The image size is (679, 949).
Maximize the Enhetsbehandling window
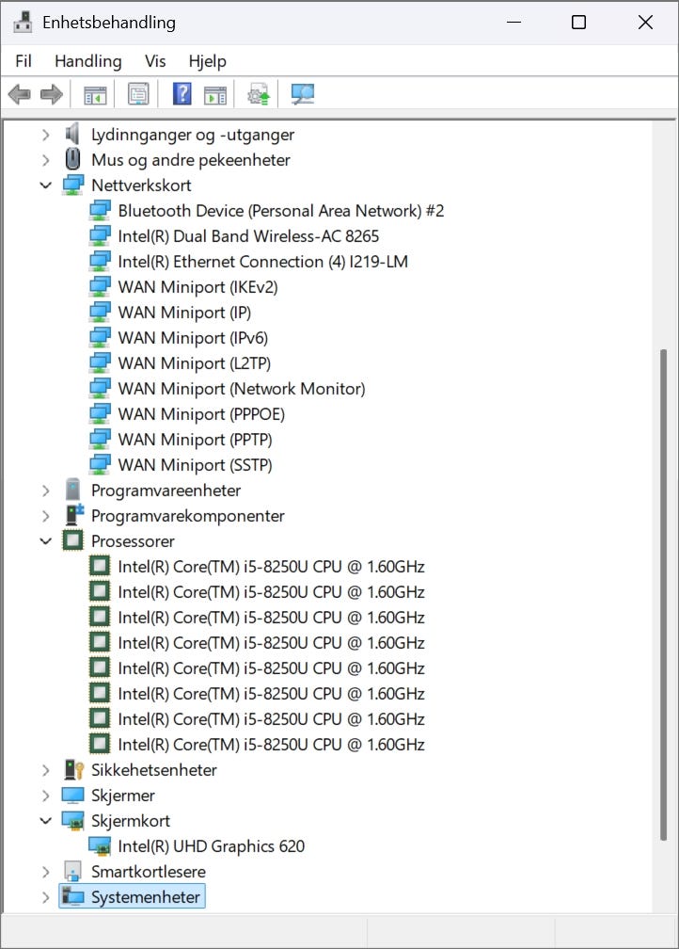(x=578, y=23)
